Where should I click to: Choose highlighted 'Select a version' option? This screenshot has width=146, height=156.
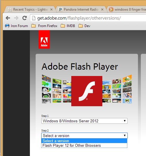pyautogui.click(x=84, y=141)
